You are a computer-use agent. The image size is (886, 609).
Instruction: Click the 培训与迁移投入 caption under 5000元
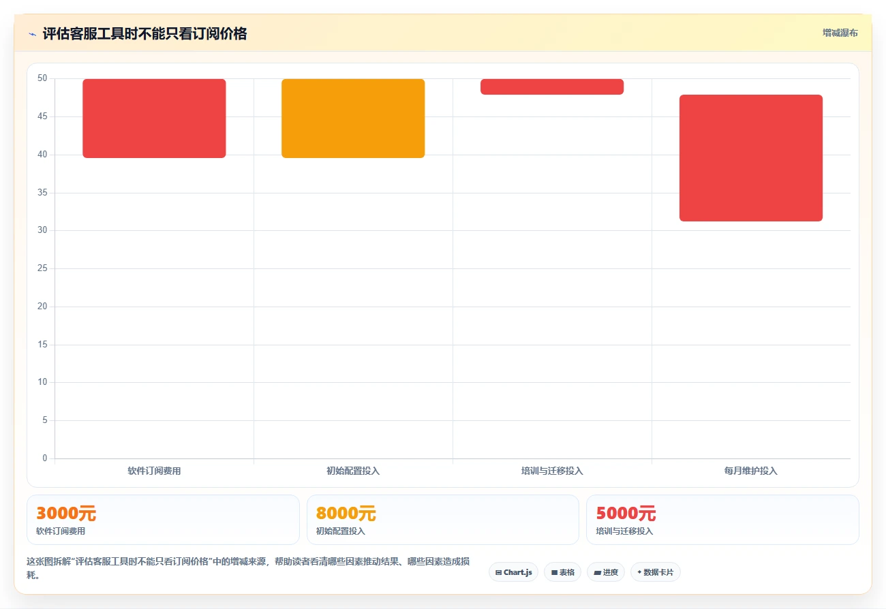[624, 531]
